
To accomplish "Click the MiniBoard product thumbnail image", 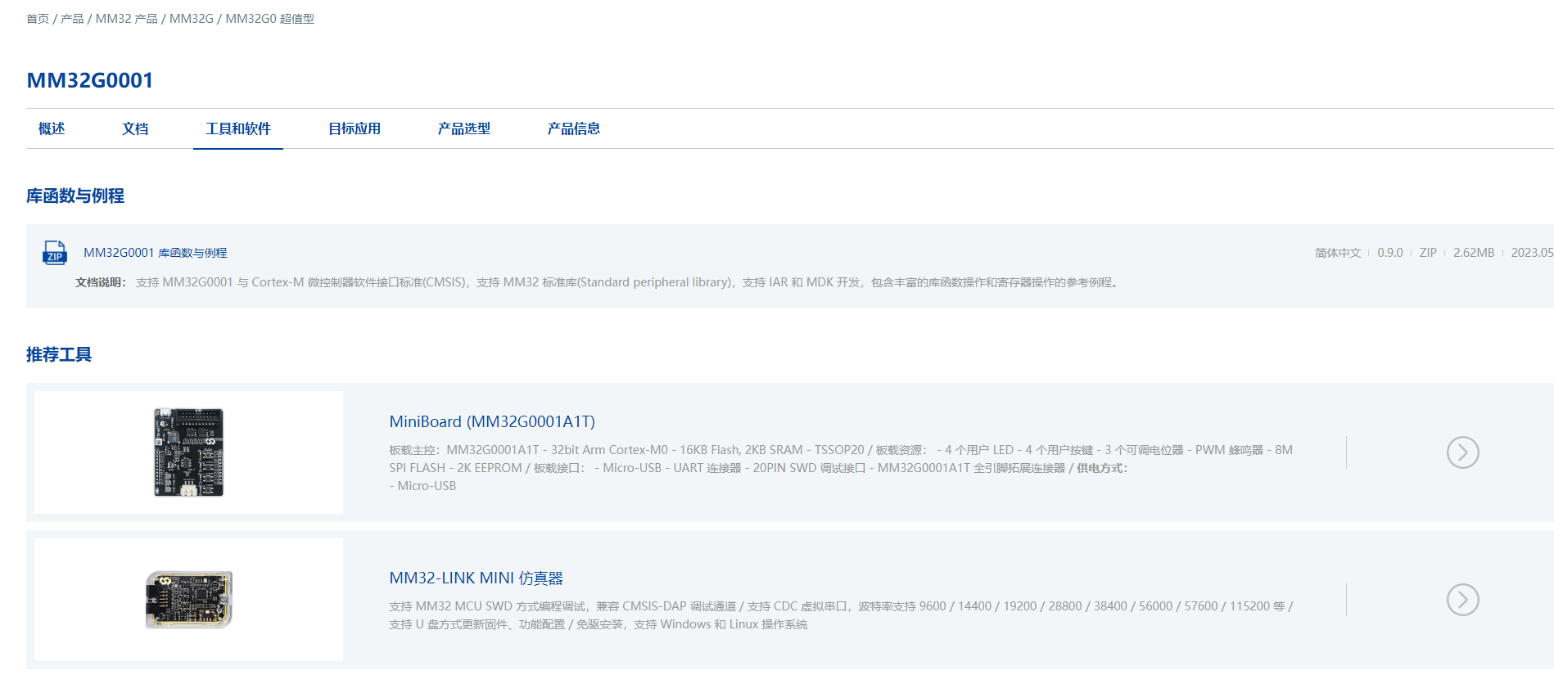I will 188,452.
